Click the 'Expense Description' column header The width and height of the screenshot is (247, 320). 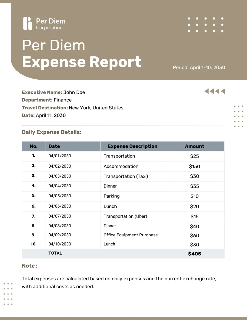[x=133, y=146]
